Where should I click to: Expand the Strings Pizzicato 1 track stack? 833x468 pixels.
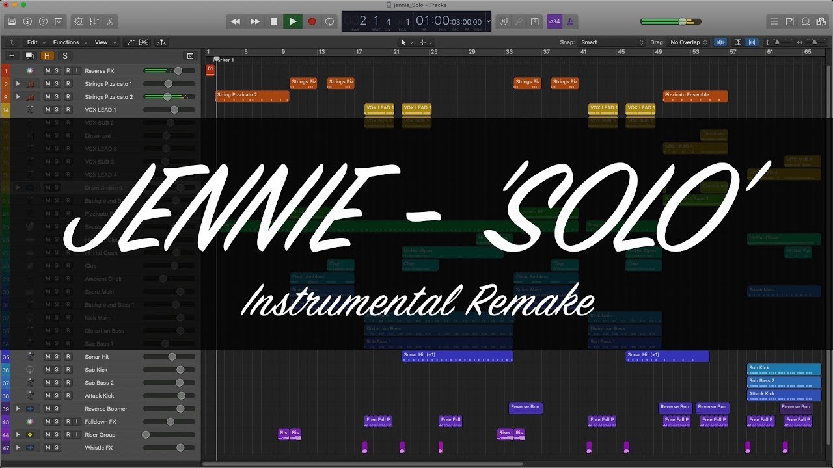click(x=18, y=84)
